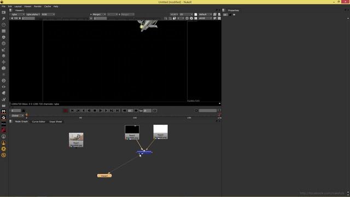Open the white M plugin toolbar icon
The height and width of the screenshot is (197, 350).
click(4, 111)
